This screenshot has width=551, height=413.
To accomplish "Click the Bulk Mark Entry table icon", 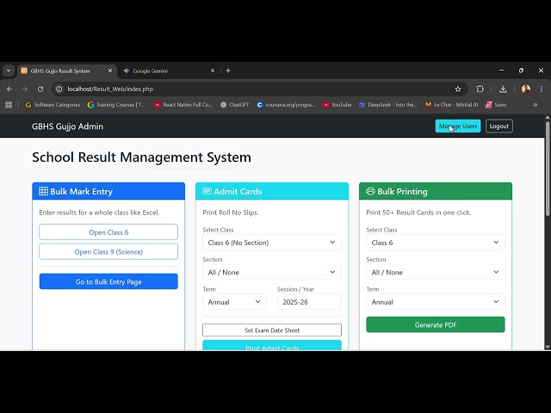I will tap(44, 191).
